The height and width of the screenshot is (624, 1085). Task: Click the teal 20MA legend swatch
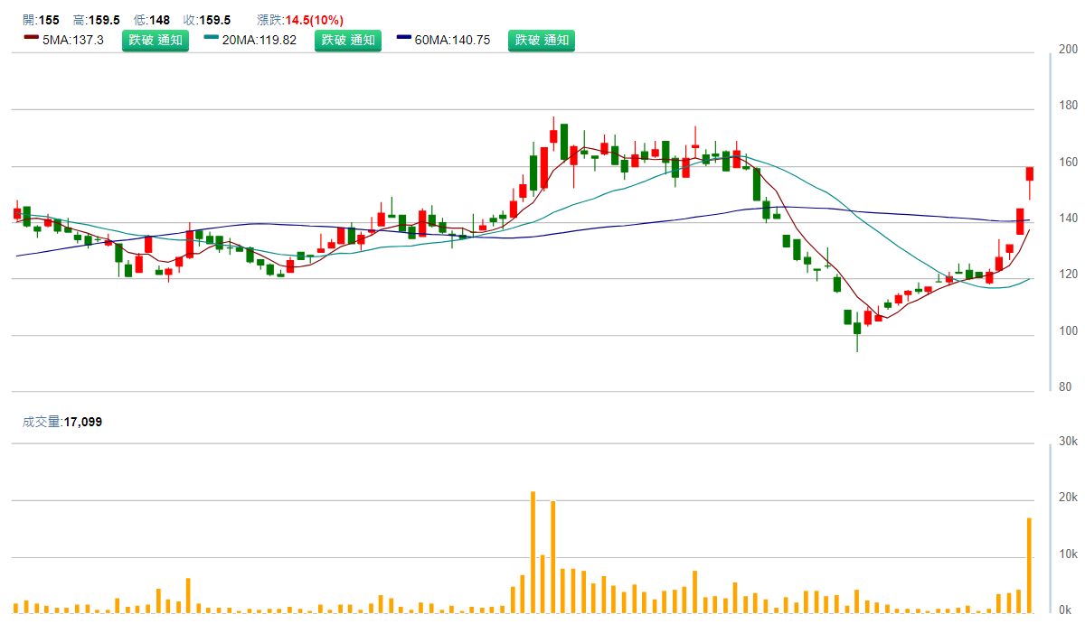point(211,38)
